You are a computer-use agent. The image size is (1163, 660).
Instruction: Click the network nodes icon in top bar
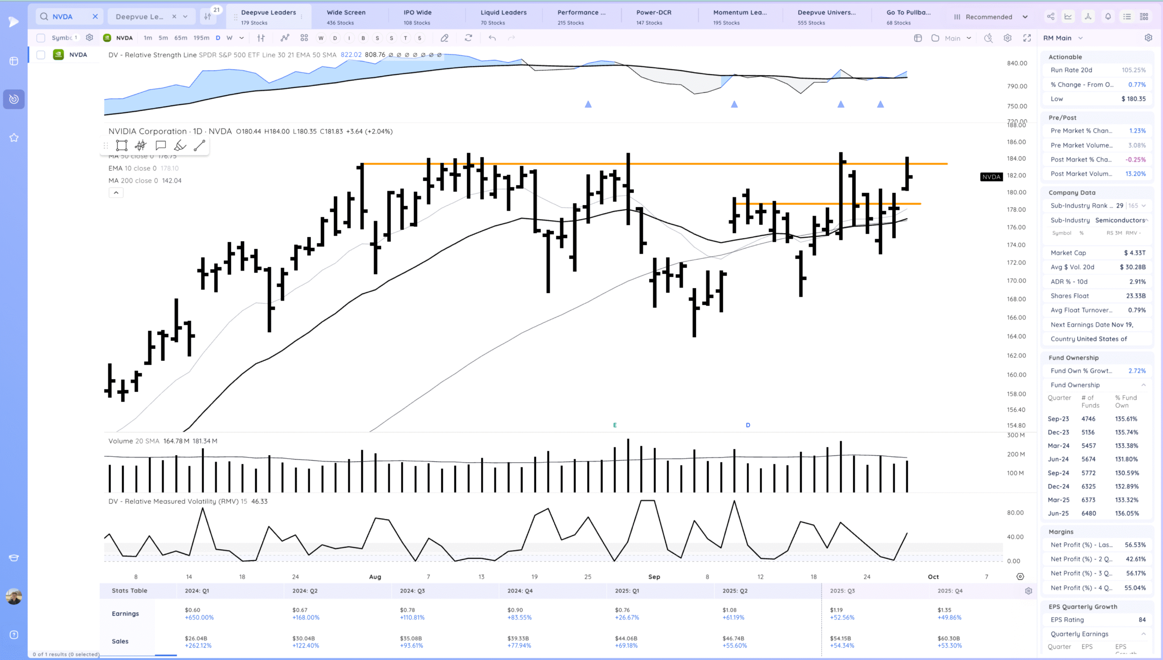click(x=1088, y=16)
